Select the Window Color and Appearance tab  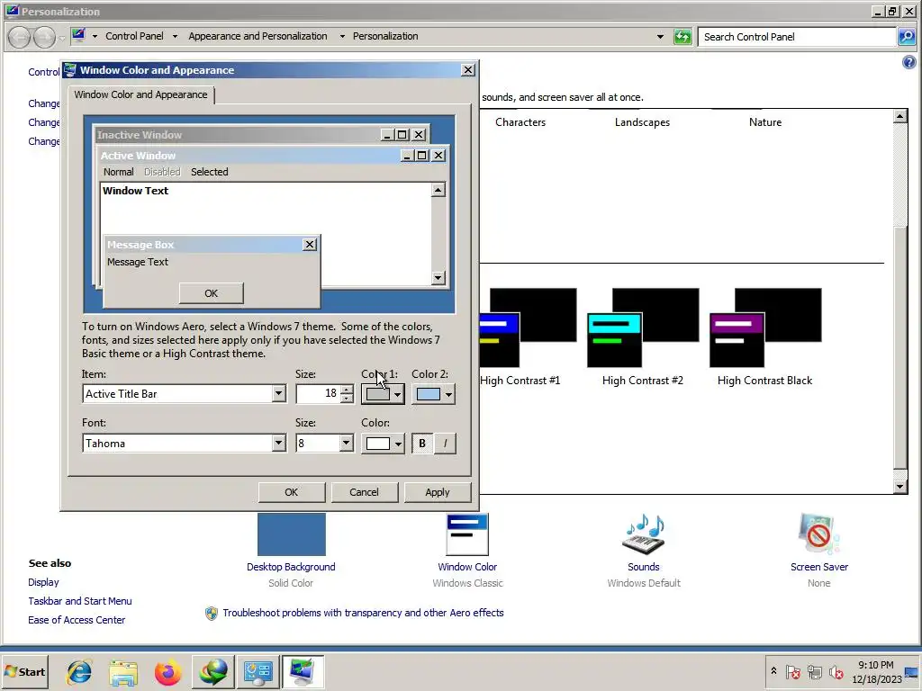pyautogui.click(x=141, y=94)
